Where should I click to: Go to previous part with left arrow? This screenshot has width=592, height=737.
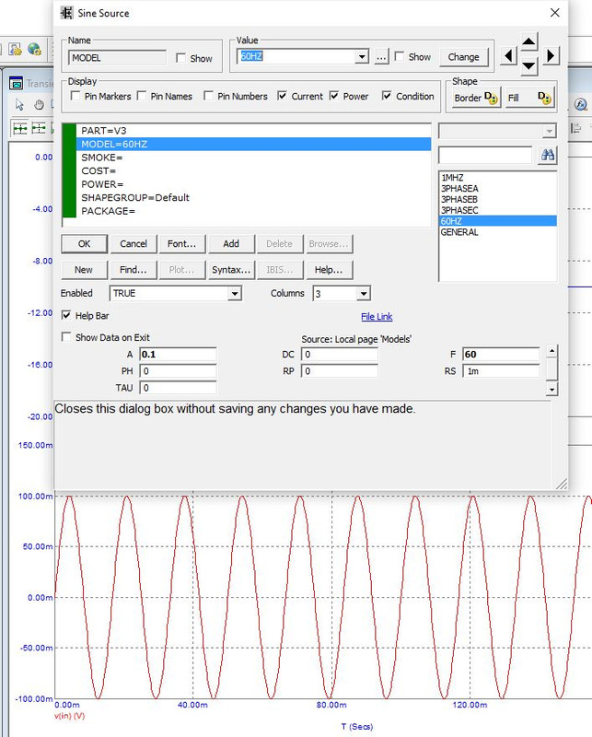508,55
